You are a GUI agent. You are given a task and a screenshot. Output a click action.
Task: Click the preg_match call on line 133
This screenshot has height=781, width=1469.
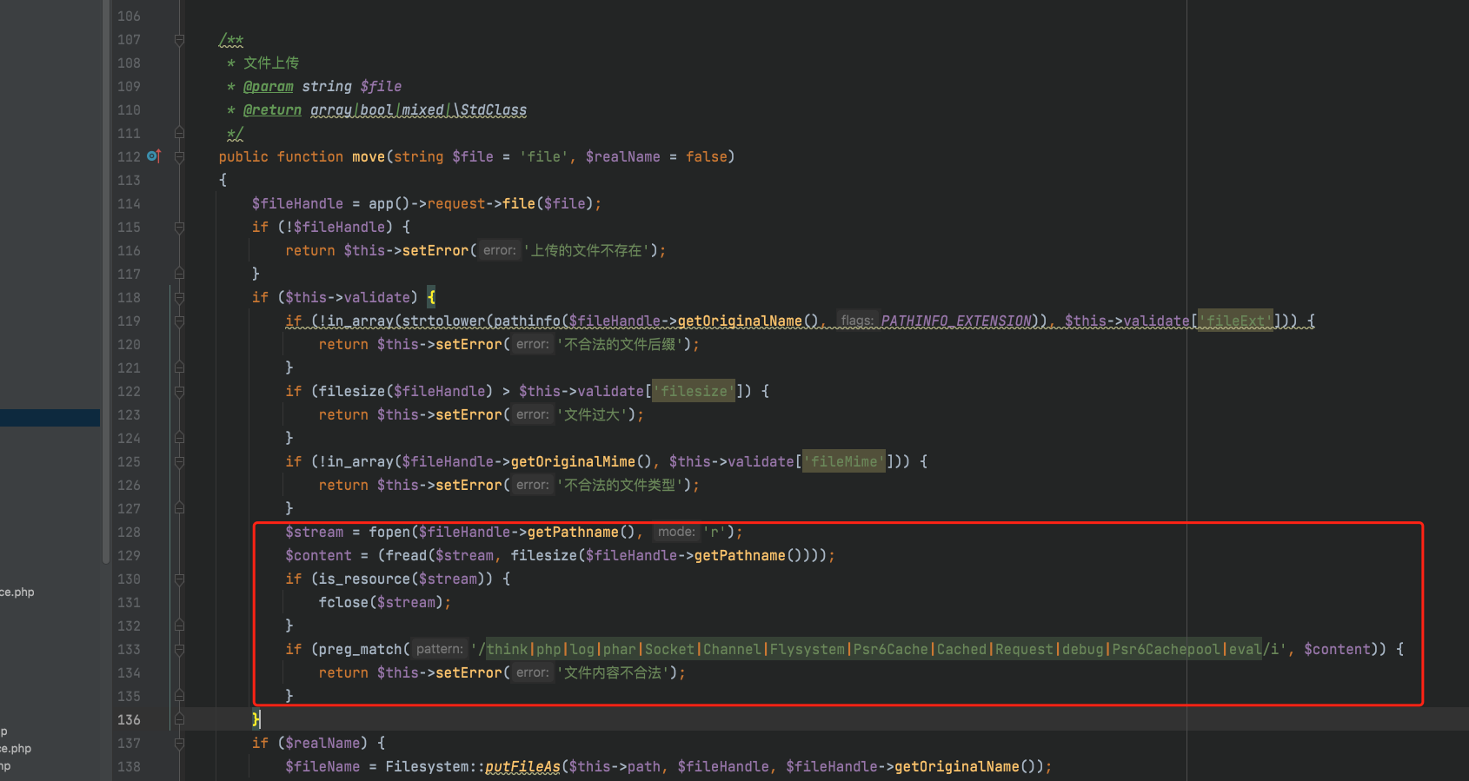360,650
